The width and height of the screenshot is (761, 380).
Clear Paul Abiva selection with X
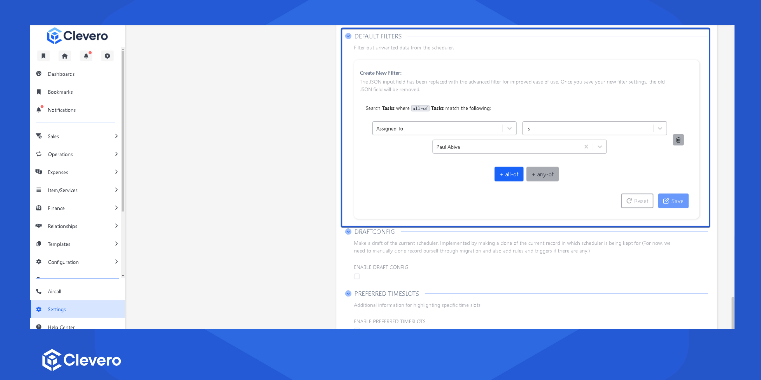pyautogui.click(x=586, y=147)
